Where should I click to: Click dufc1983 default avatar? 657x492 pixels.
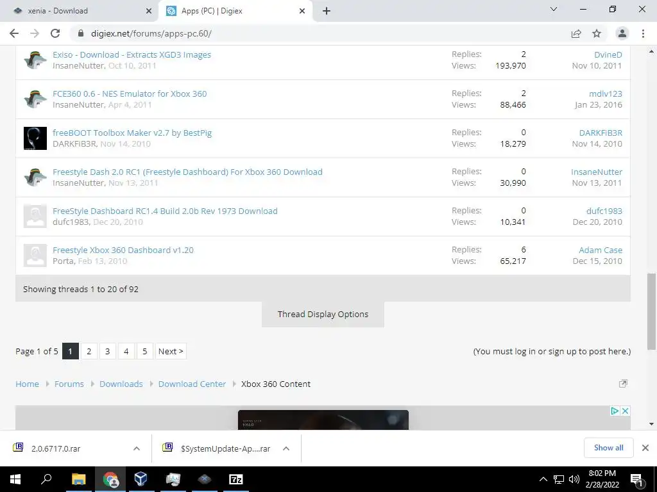point(35,217)
